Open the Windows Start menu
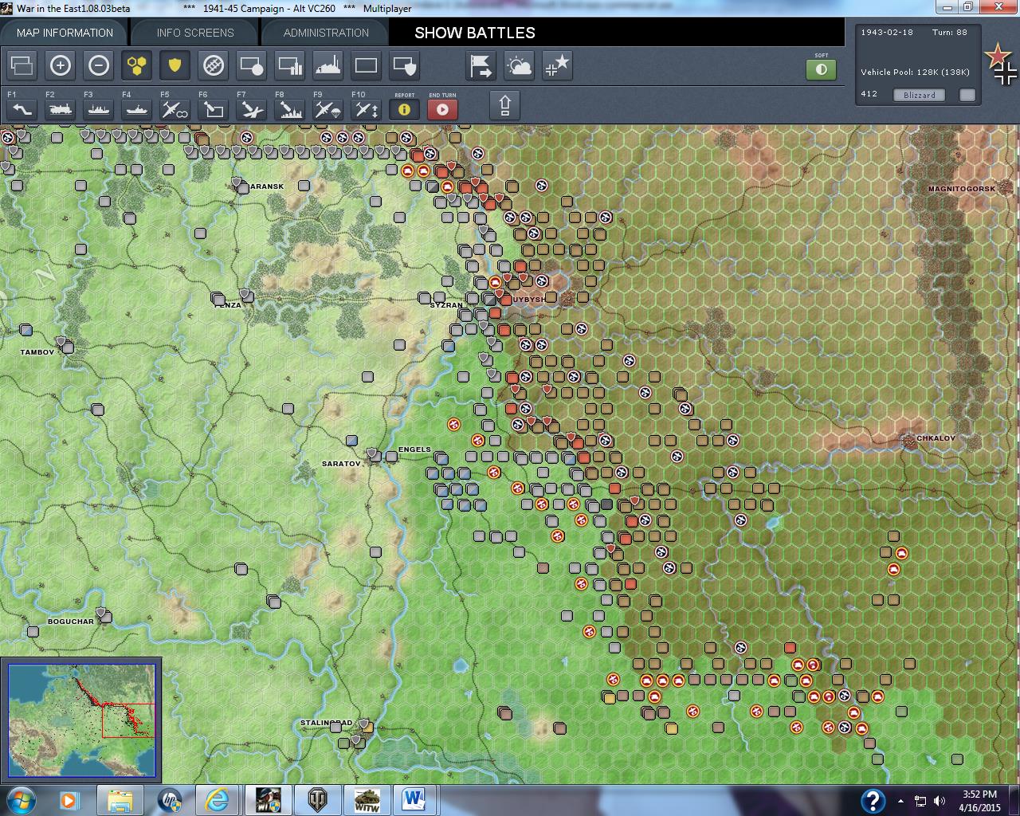This screenshot has height=816, width=1020. [x=20, y=799]
